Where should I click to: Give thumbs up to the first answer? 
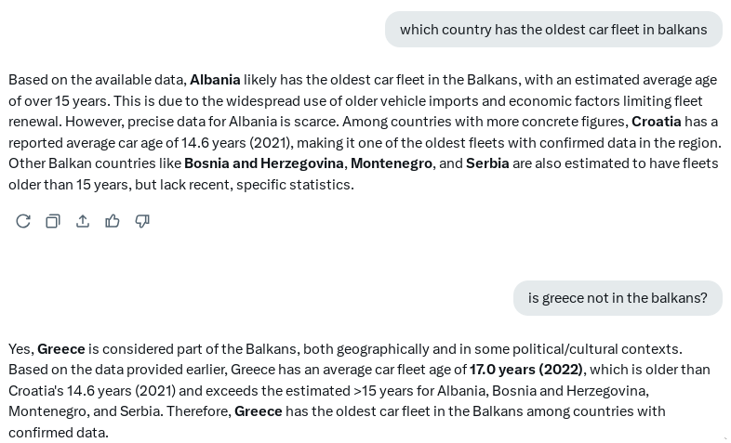click(113, 221)
